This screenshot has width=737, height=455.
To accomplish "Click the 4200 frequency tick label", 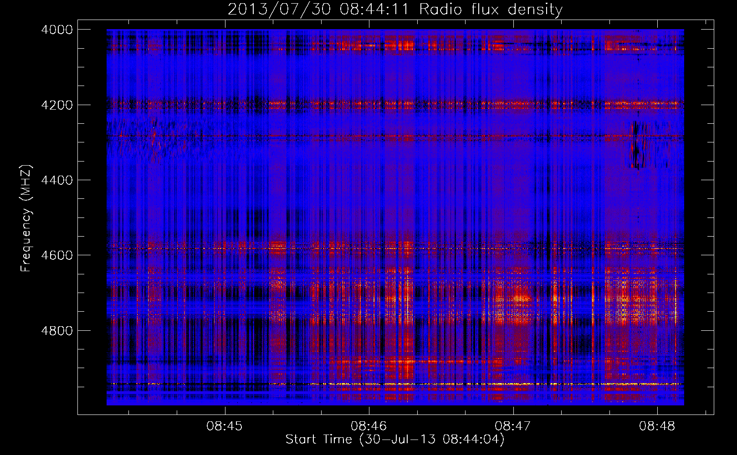I will click(57, 105).
